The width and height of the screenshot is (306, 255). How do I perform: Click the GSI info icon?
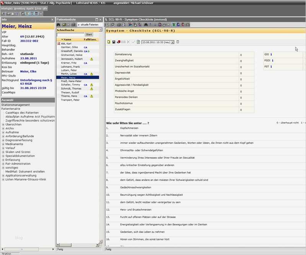(x=272, y=54)
